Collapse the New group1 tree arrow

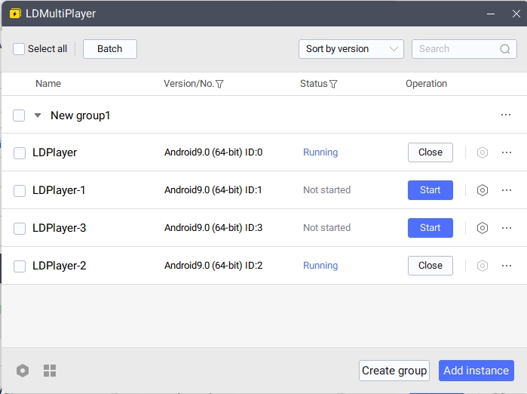click(x=38, y=115)
